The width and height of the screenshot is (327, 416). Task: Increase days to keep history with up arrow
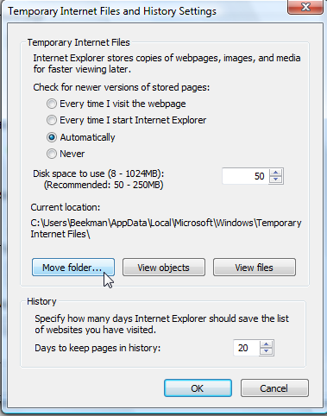[x=267, y=344]
